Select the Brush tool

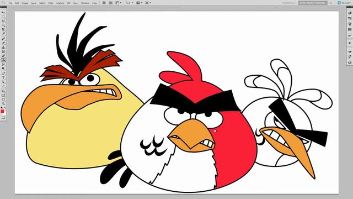point(3,43)
